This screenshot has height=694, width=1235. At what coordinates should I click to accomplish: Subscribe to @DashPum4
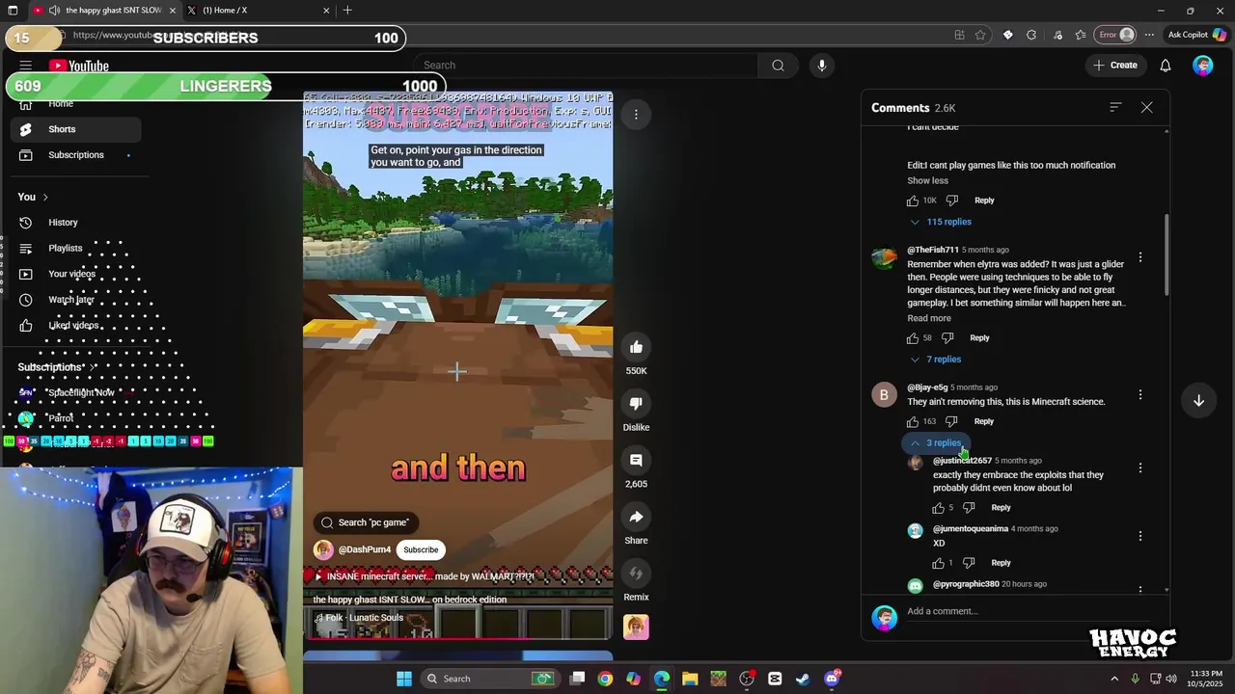421,550
